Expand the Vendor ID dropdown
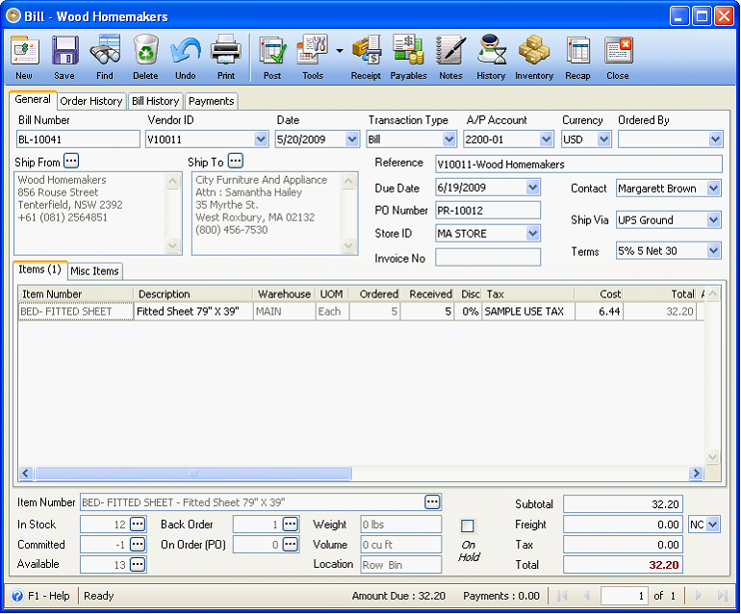Viewport: 741px width, 614px height. pyautogui.click(x=261, y=140)
